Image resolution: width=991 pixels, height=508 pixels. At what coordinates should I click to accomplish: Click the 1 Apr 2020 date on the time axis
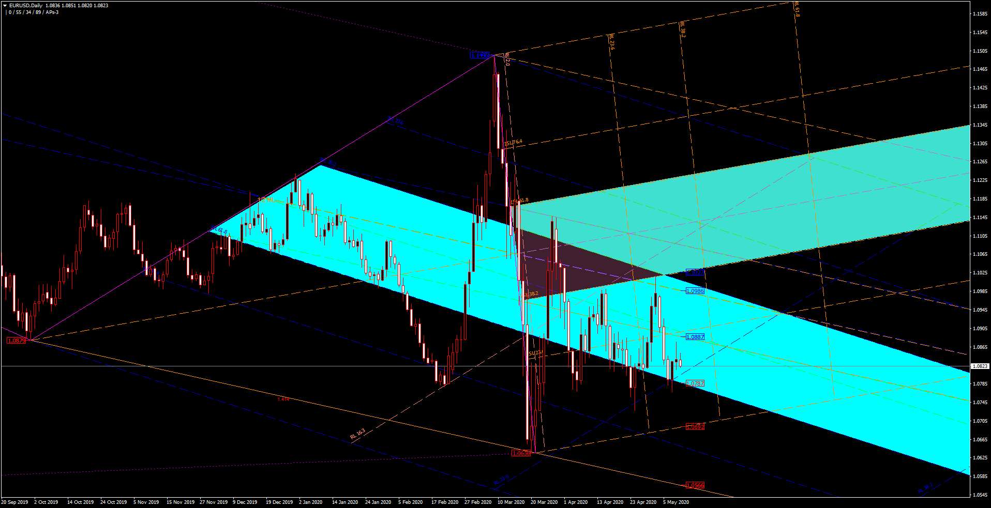576,502
